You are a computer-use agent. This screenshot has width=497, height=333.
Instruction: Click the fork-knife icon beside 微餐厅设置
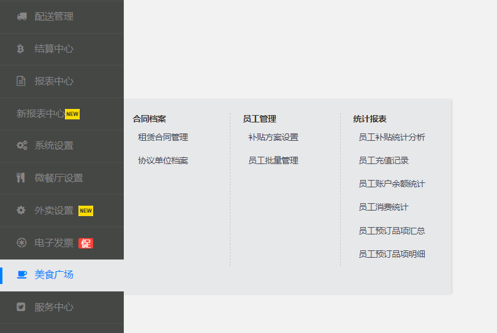pos(21,178)
